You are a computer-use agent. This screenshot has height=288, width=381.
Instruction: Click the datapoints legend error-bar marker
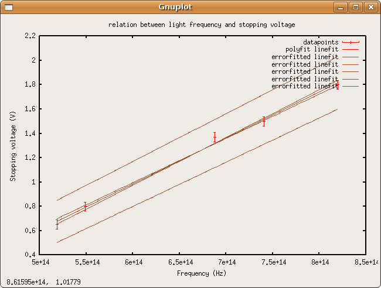click(x=351, y=42)
